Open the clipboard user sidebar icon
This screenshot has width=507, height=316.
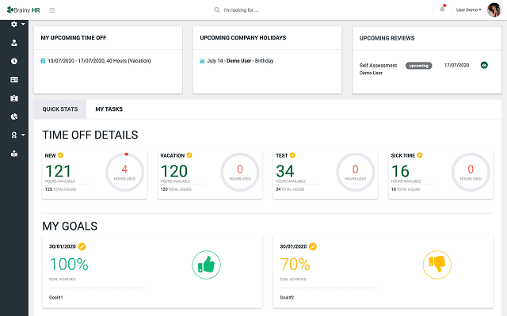tap(14, 98)
